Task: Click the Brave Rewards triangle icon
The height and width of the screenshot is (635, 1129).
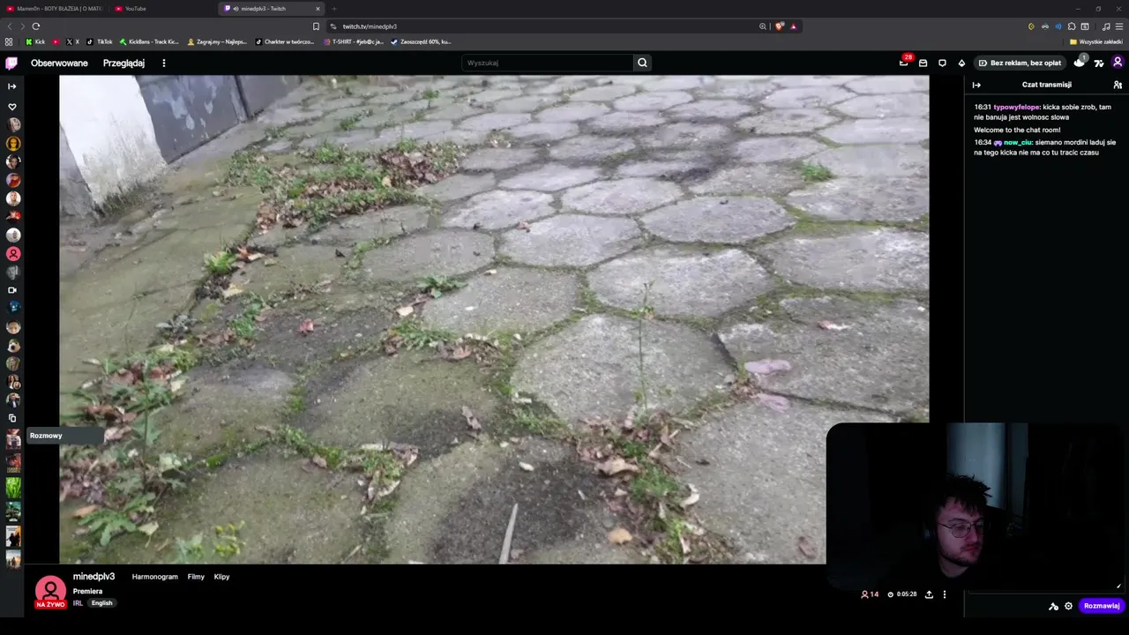Action: point(793,26)
